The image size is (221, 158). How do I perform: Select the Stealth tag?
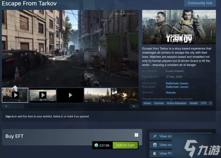(194, 103)
